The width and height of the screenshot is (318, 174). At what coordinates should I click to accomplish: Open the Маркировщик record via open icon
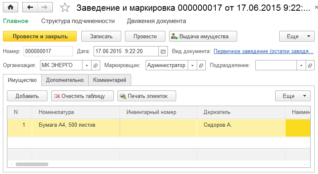pyautogui.click(x=201, y=65)
